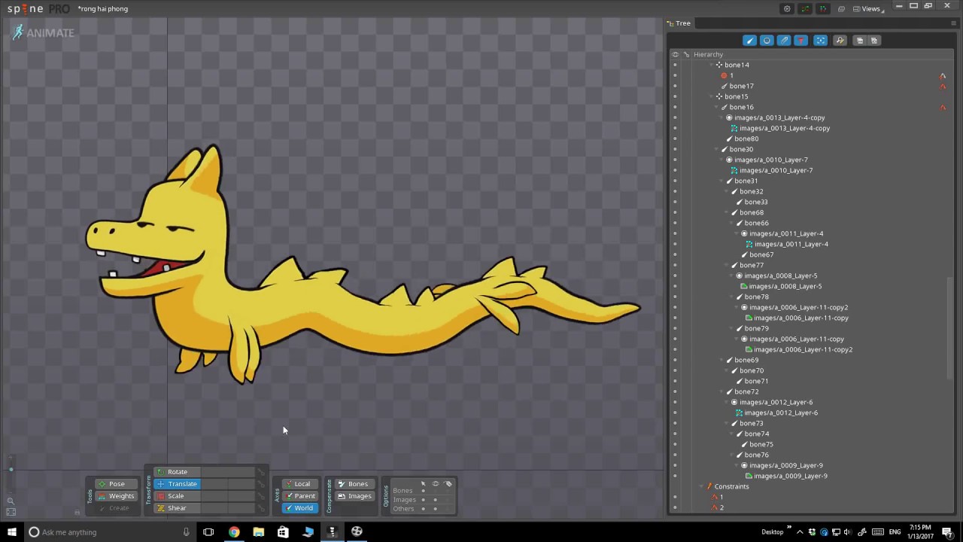Collapse the bone15 tree node

[712, 96]
